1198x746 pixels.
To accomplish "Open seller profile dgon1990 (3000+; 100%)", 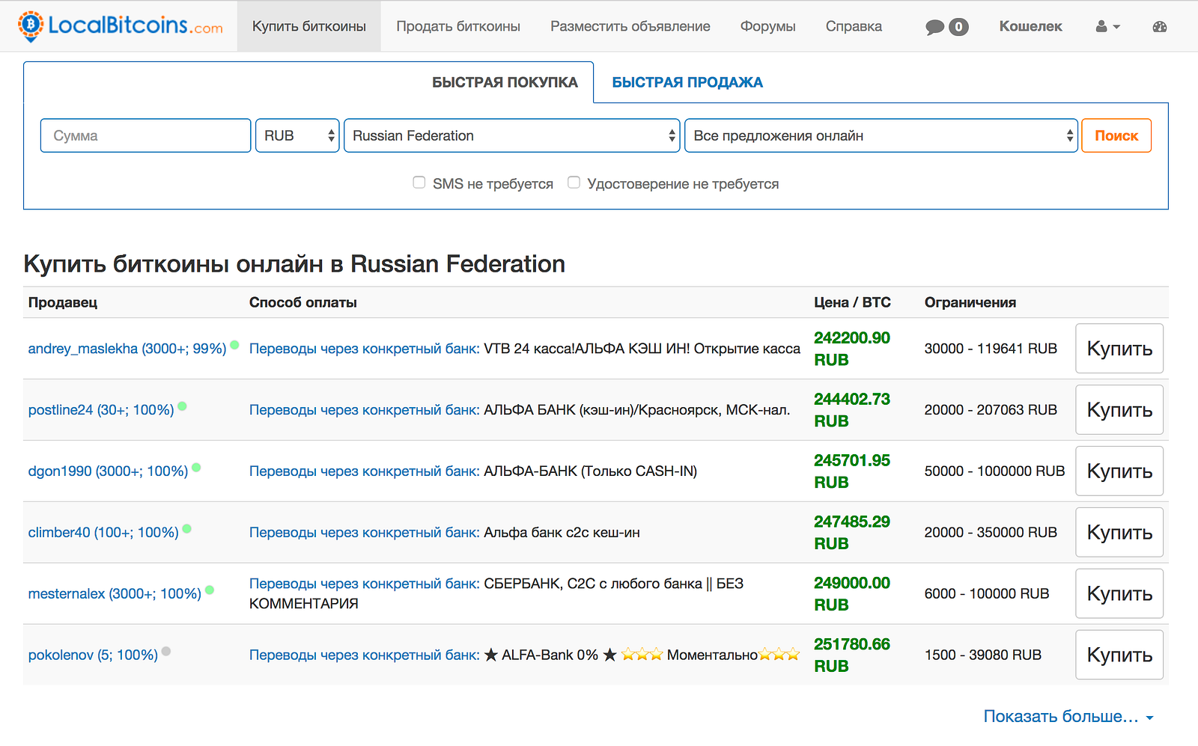I will 108,471.
